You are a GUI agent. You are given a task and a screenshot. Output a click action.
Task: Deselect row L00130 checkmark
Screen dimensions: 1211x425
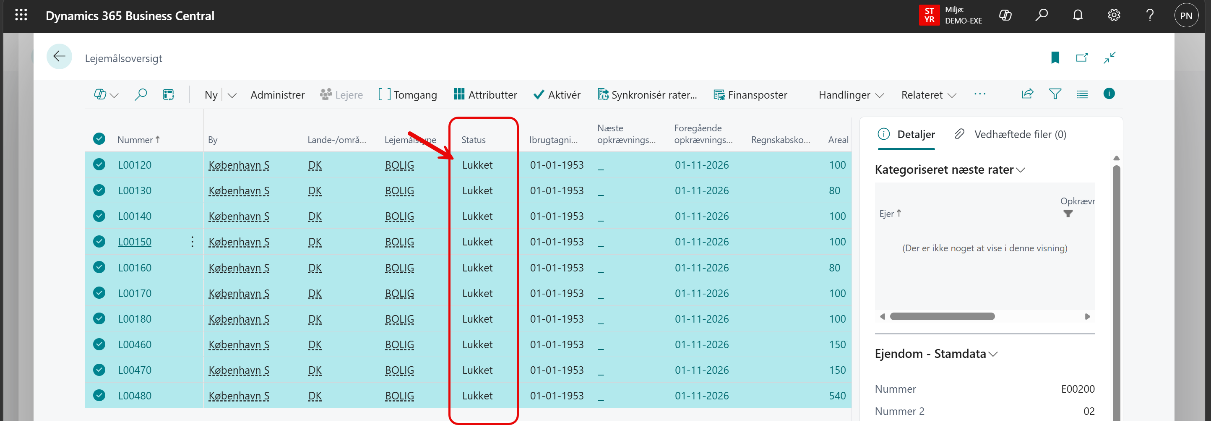click(x=99, y=190)
